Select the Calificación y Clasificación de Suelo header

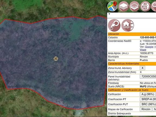132,90
